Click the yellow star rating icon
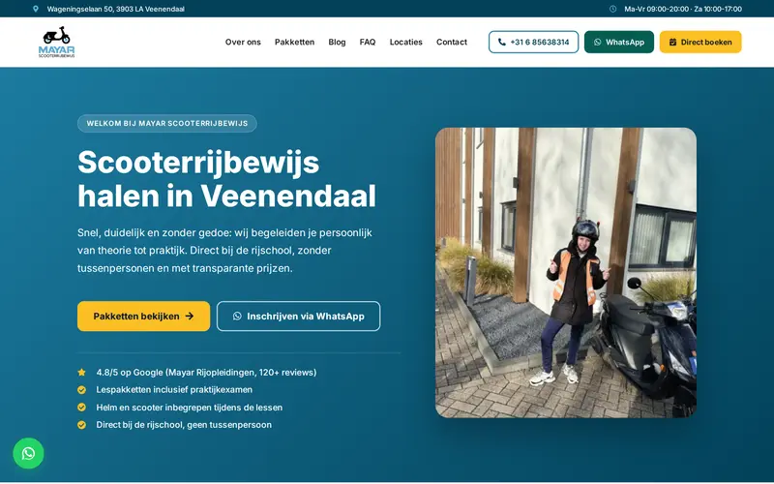 [81, 373]
